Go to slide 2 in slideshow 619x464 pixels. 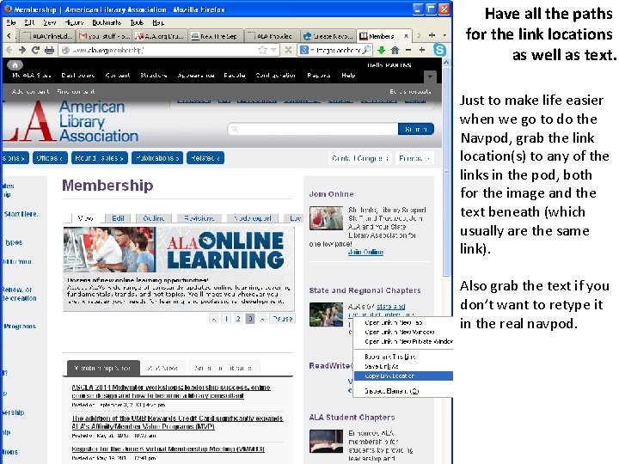tap(238, 319)
